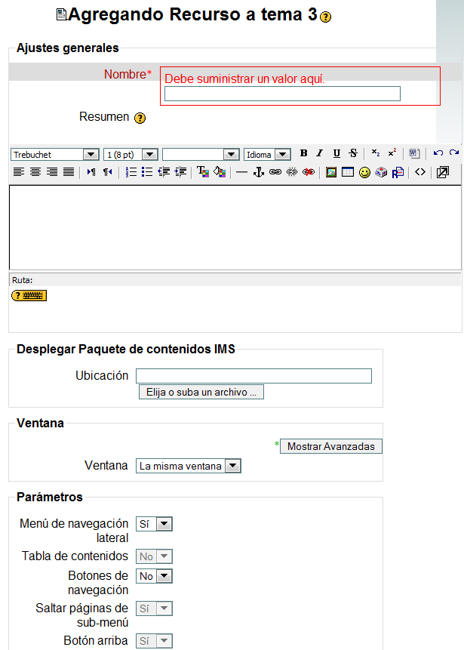Insert an image with the picture icon
Viewport: 464px width, 650px height.
point(331,172)
